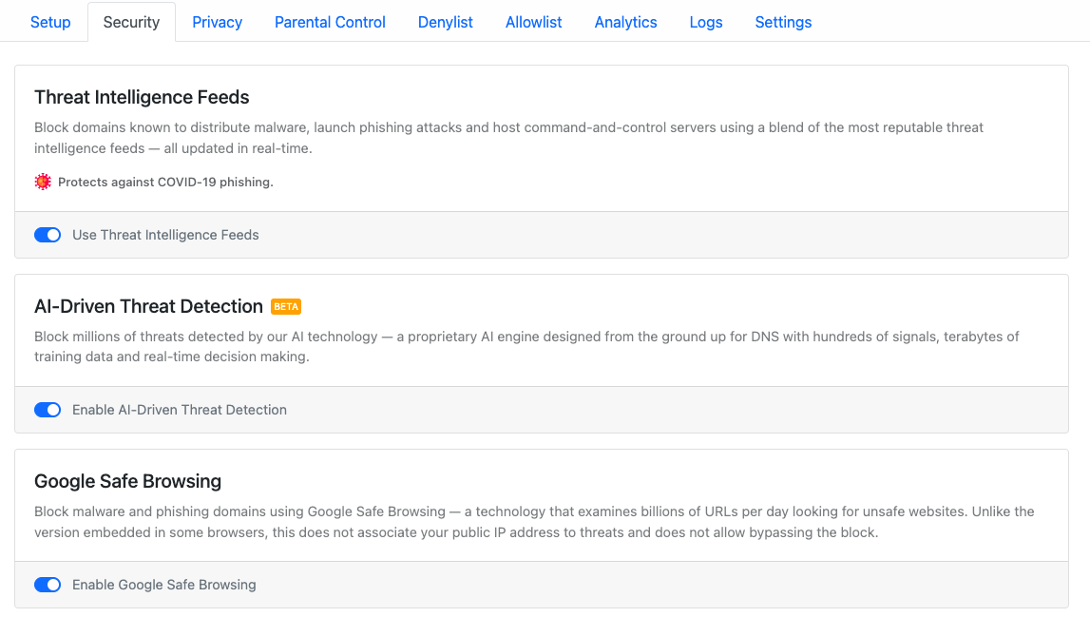Screen dimensions: 1090x617
Task: Click the Threat Intelligence Feeds heading
Action: coord(142,97)
